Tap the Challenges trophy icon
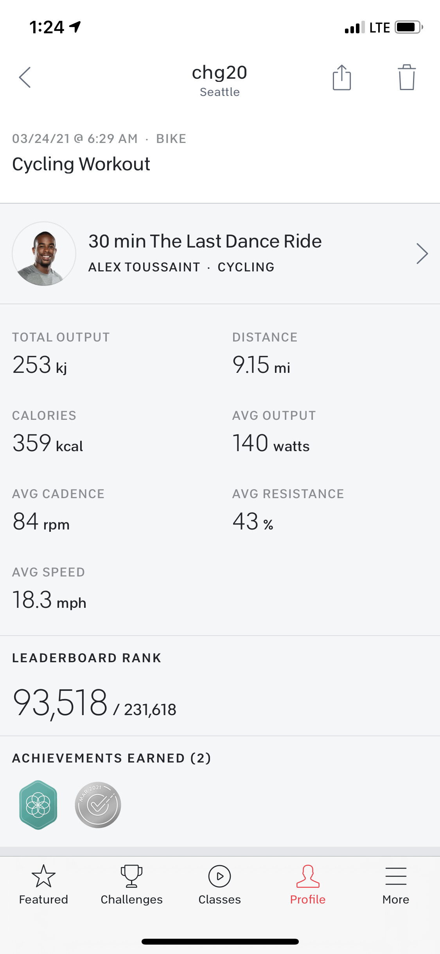Viewport: 440px width, 954px height. pyautogui.click(x=131, y=876)
